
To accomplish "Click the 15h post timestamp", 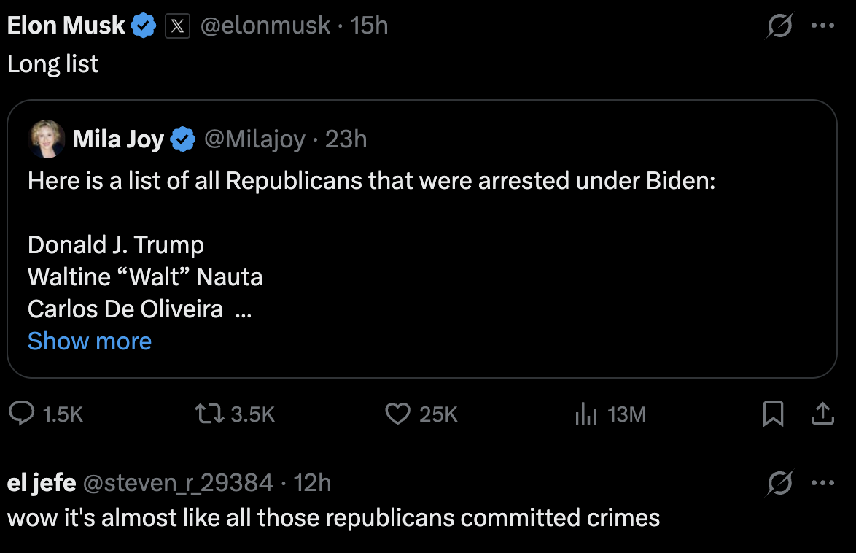I will pyautogui.click(x=369, y=26).
